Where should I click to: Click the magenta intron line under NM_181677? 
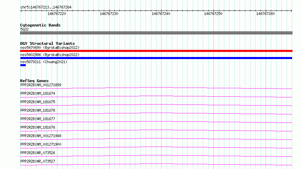click(x=156, y=121)
